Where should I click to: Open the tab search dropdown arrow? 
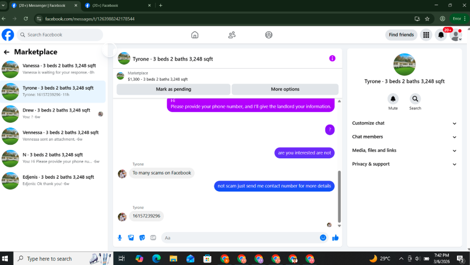(x=3, y=5)
